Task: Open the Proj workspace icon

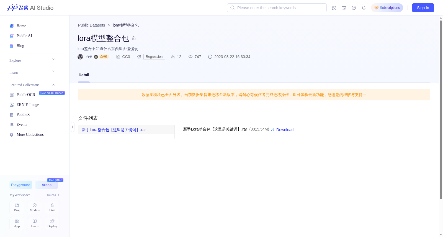Action: coord(17,208)
